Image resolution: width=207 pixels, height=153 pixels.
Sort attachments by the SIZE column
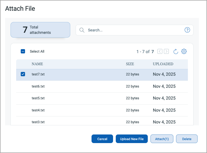pyautogui.click(x=130, y=64)
